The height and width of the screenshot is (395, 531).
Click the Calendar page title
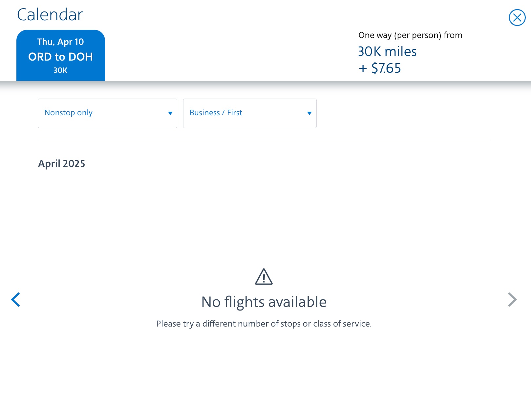[50, 14]
